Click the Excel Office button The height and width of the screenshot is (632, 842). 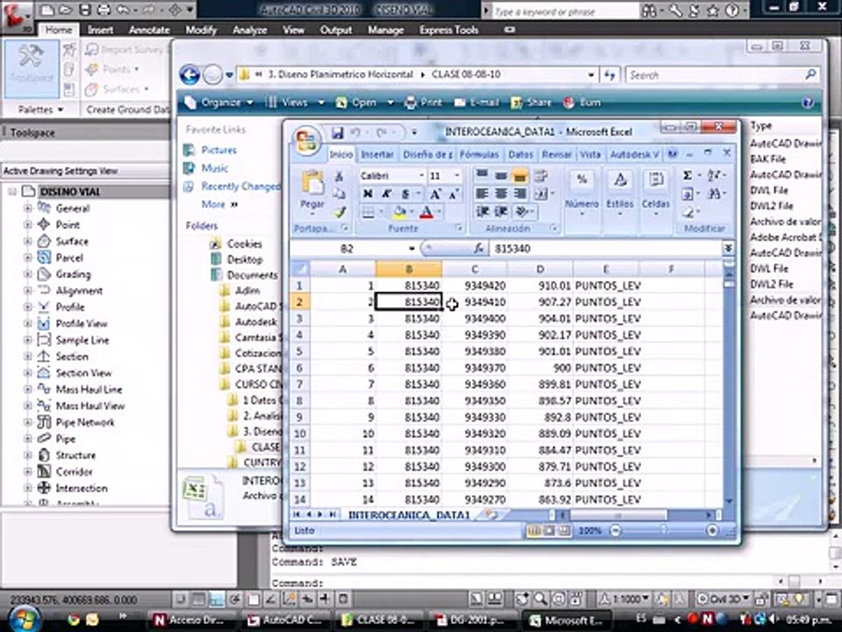click(x=307, y=142)
